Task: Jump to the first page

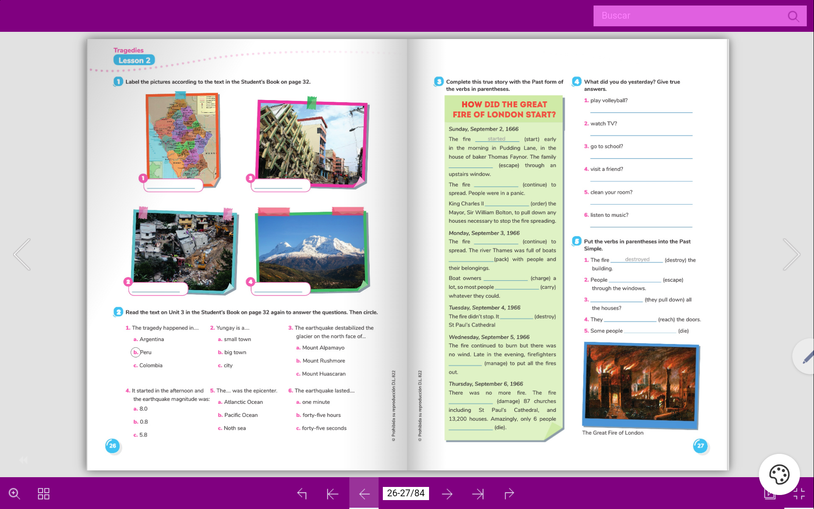Action: [x=333, y=493]
